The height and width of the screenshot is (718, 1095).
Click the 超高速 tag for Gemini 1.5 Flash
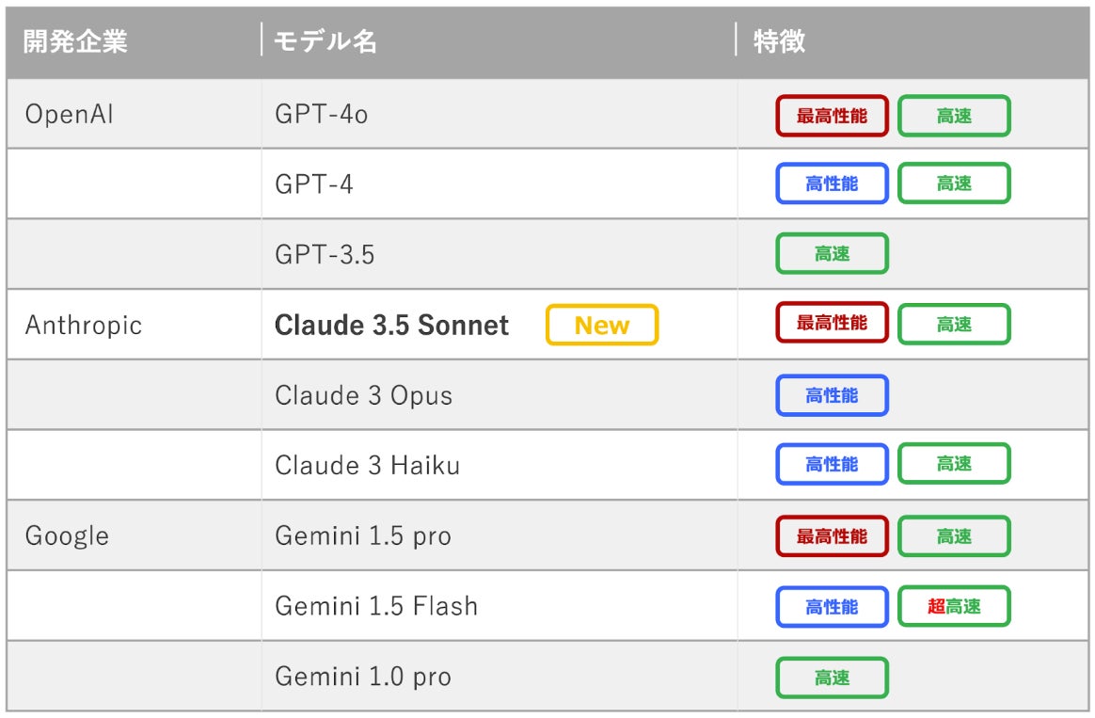pyautogui.click(x=954, y=607)
